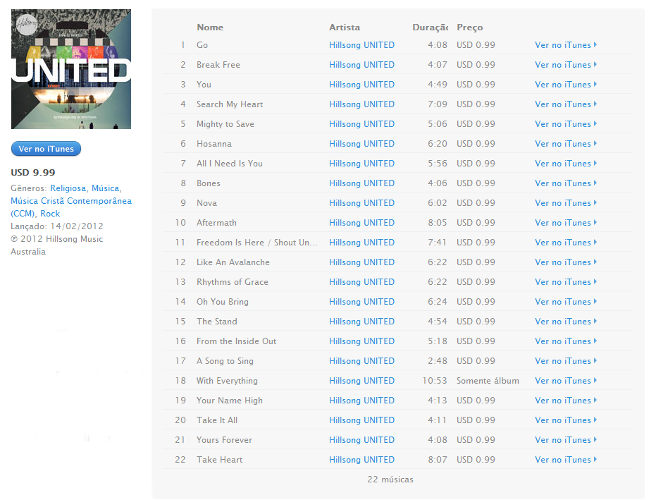Click Ver no iTunes for With Everything
This screenshot has height=500, width=656.
(x=566, y=381)
